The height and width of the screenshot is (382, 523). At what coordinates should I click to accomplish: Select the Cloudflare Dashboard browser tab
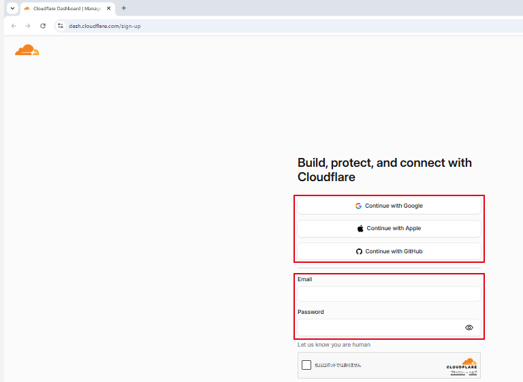(x=67, y=9)
